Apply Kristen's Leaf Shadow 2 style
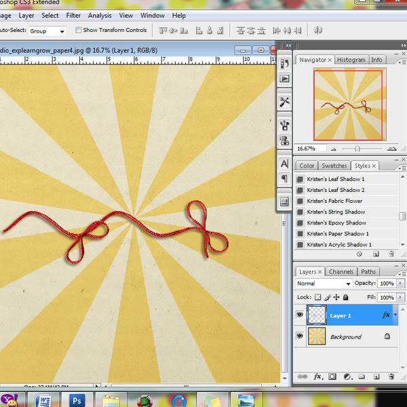Screen dimensions: 407x407 [346, 190]
